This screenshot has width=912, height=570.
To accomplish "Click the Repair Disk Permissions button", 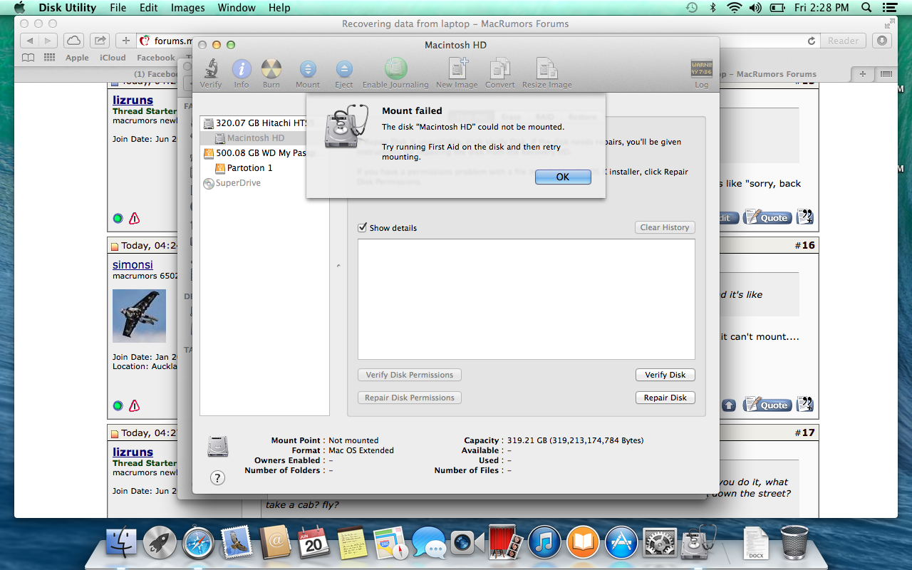I will (x=410, y=398).
